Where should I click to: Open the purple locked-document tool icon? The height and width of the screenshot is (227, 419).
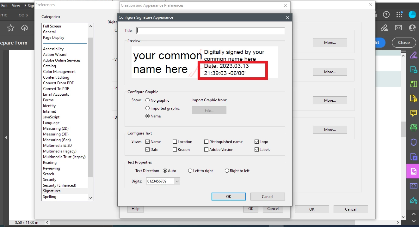click(x=413, y=157)
